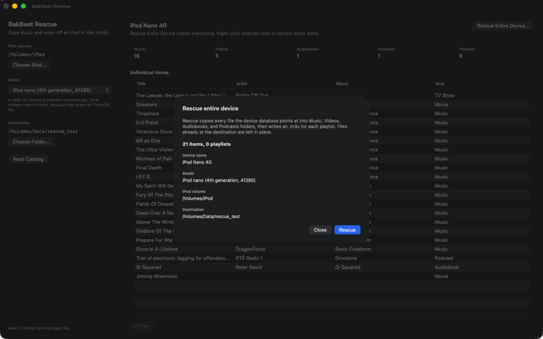Select the Thrashers music row
Viewport: 543px width, 339px height.
coord(332,113)
